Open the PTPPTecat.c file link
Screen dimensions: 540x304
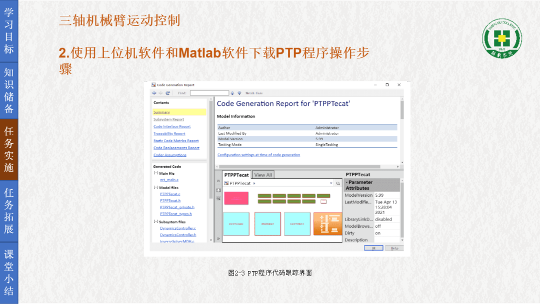click(170, 194)
